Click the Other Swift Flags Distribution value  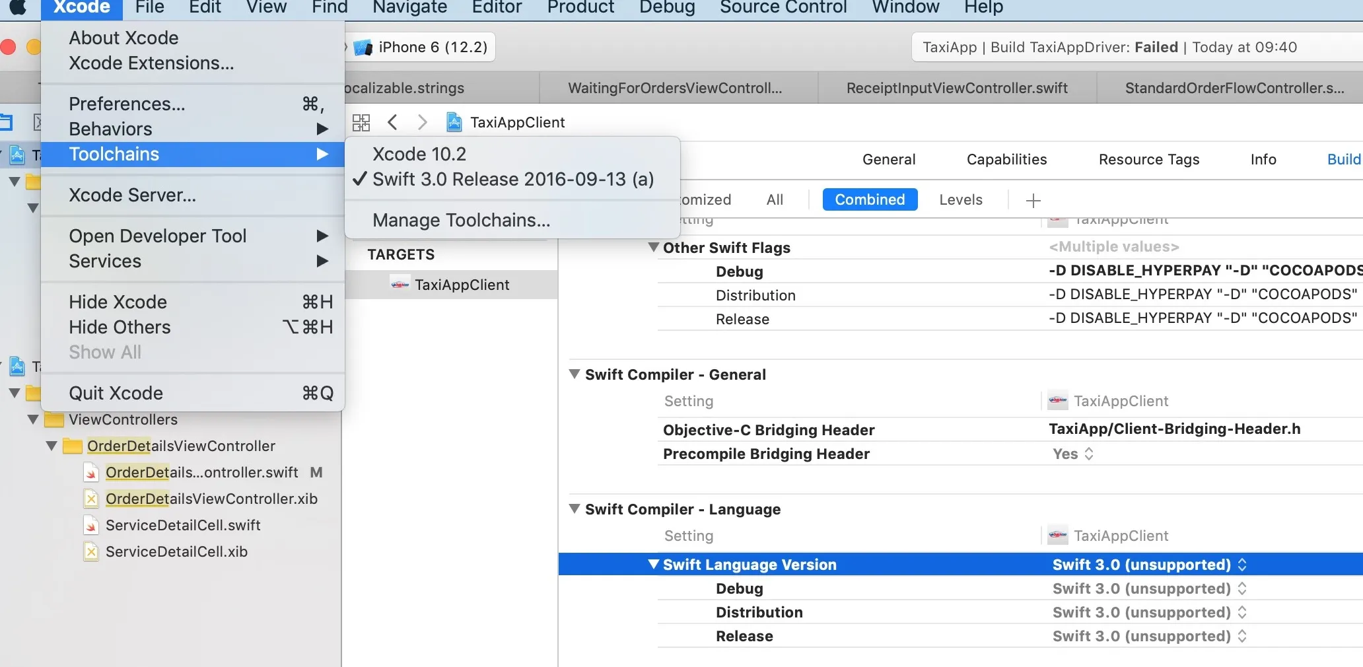[1203, 295]
